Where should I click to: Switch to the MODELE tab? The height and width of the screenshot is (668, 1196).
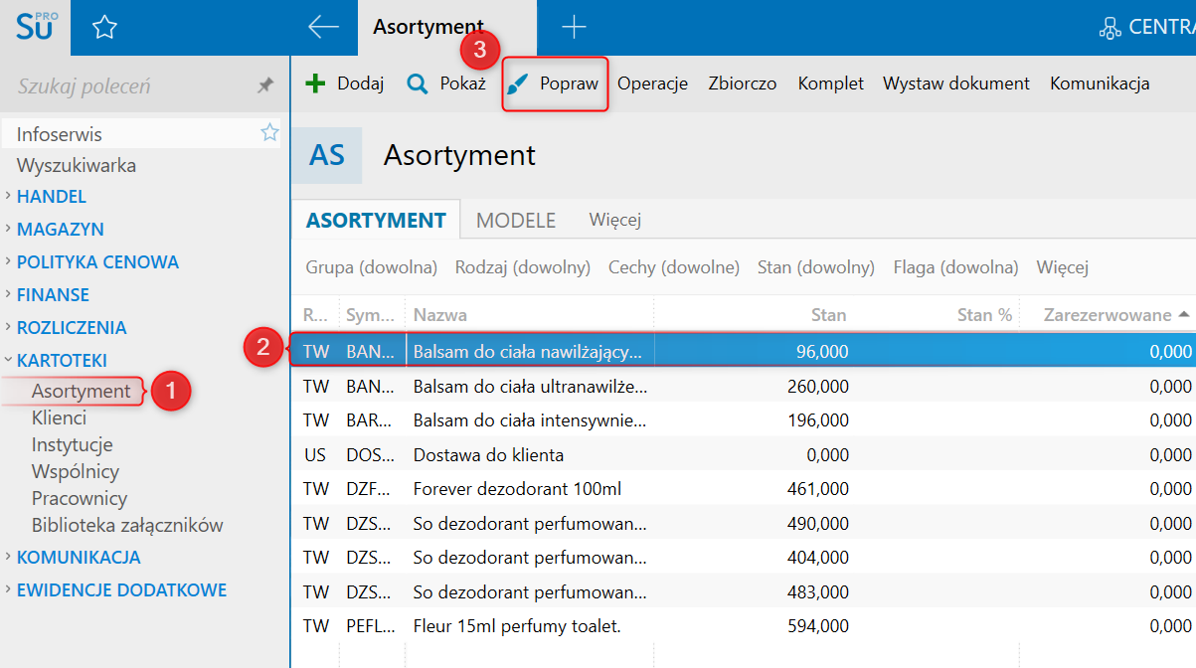tap(515, 221)
